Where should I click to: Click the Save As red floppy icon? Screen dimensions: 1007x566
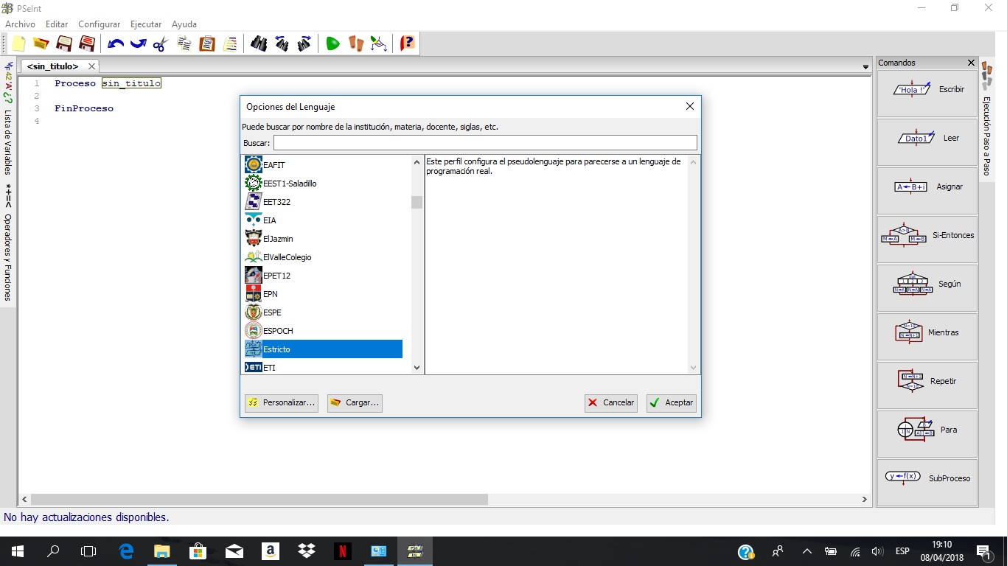tap(87, 43)
